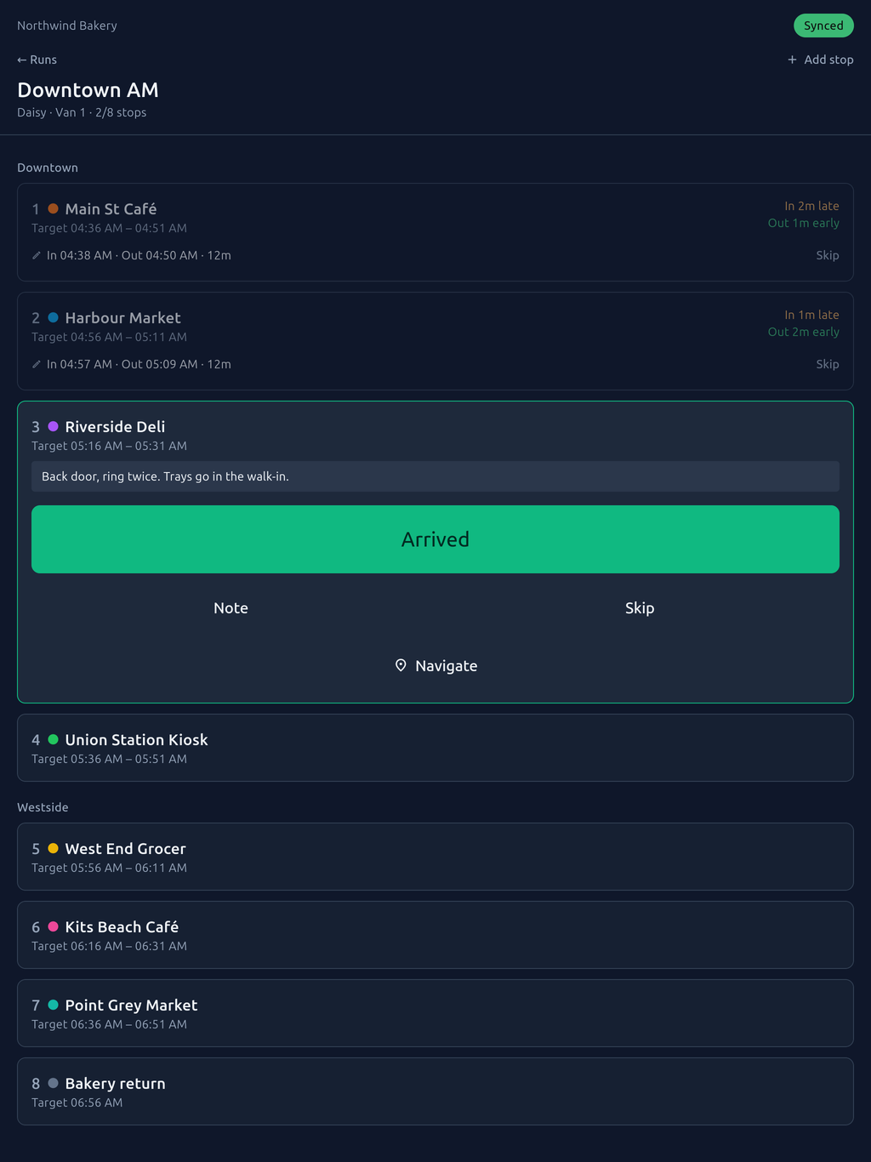Expand the Union Station Kiosk stop card
This screenshot has width=871, height=1162.
coord(435,748)
